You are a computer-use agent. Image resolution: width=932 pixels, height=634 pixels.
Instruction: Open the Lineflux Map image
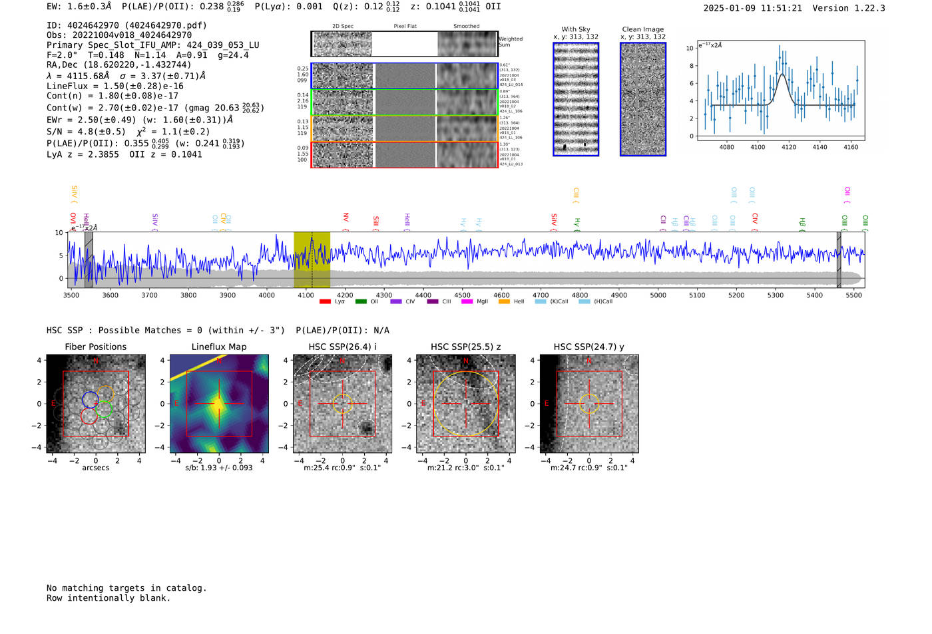click(x=219, y=404)
